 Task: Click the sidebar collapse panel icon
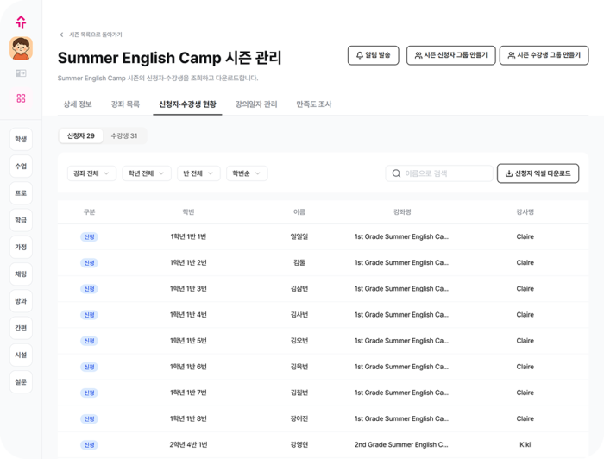click(x=21, y=73)
